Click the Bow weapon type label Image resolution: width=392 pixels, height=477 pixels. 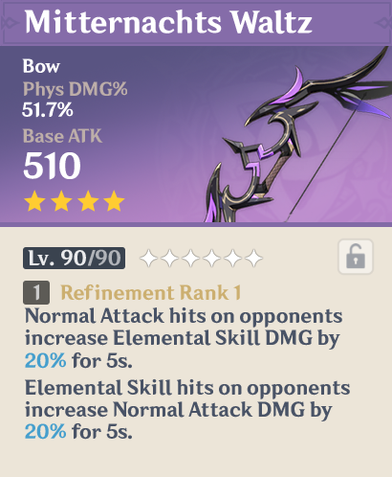click(41, 66)
